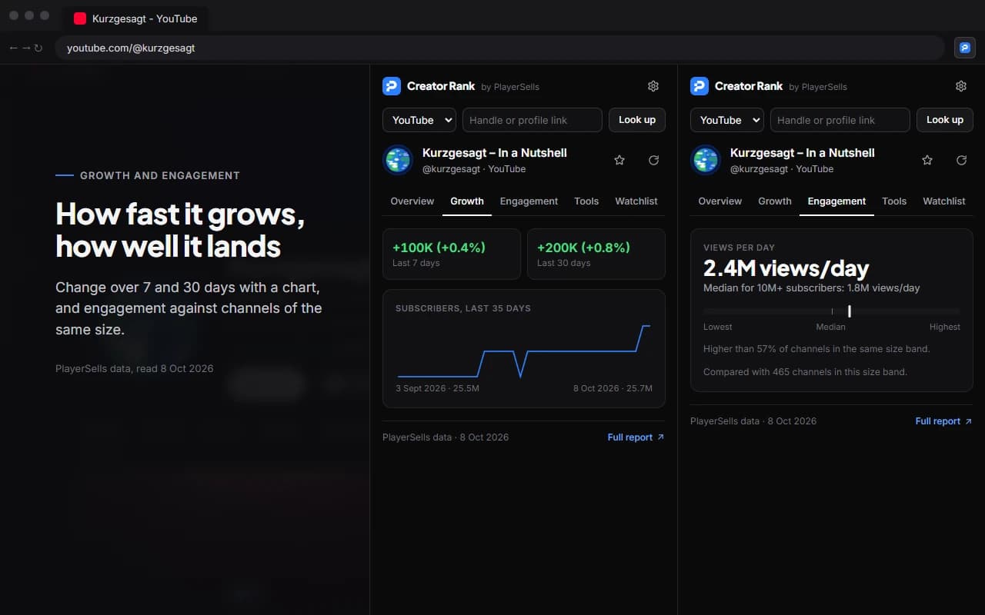
Task: Click the red YouTube tab favicon
Action: tap(80, 18)
